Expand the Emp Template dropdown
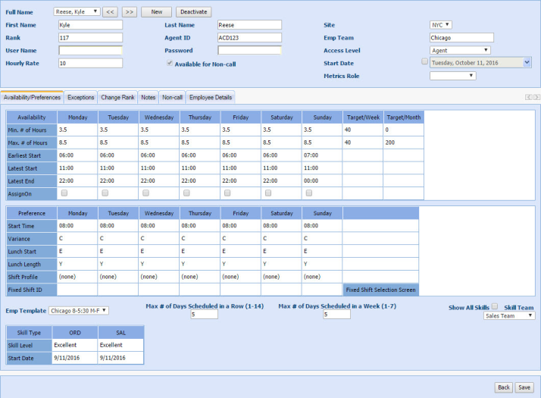 click(x=79, y=311)
